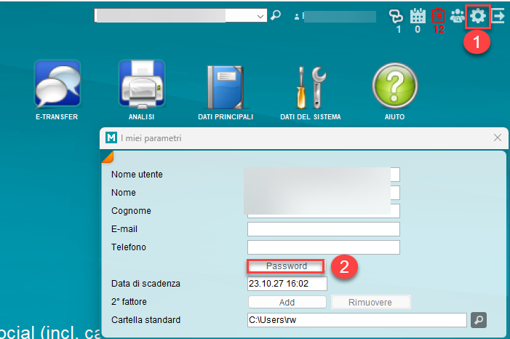Expand the top combo box dropdown arrow
Viewport: 510px width, 339px height.
pos(261,15)
